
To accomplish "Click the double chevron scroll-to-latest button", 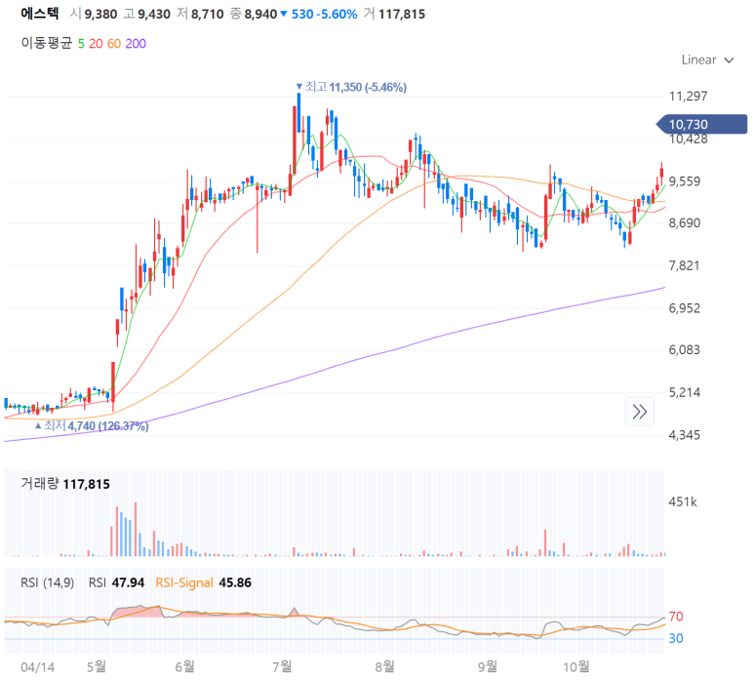I will pos(640,412).
